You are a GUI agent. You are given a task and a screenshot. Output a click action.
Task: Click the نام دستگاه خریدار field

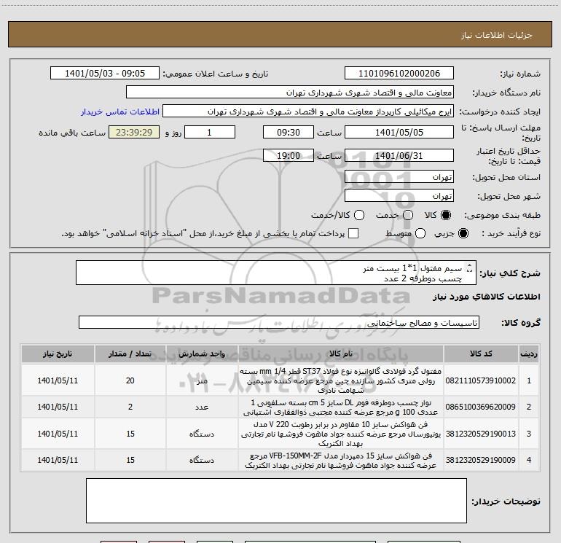(290, 93)
